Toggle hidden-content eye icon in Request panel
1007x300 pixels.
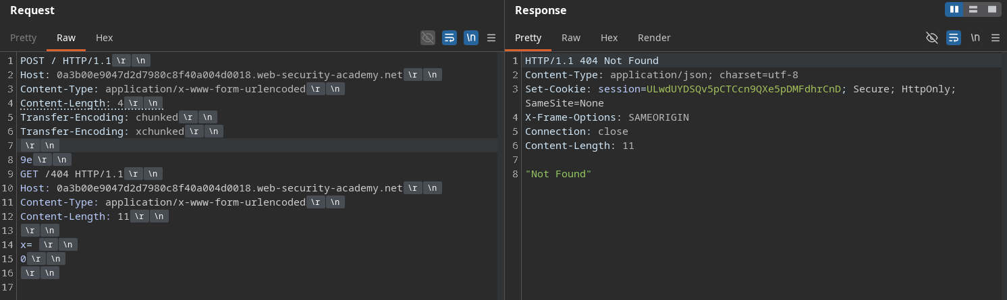pos(428,38)
